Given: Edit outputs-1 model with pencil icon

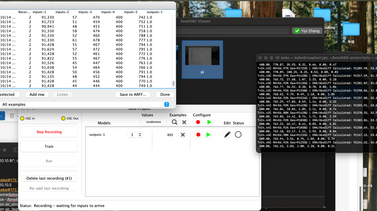Looking at the screenshot, I should click(x=227, y=135).
